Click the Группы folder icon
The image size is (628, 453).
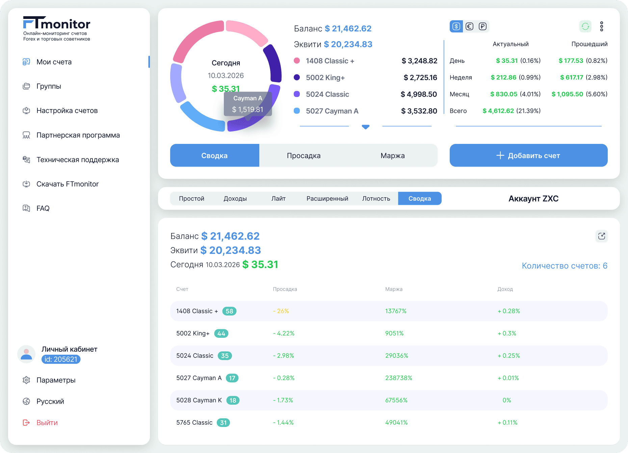click(x=26, y=86)
